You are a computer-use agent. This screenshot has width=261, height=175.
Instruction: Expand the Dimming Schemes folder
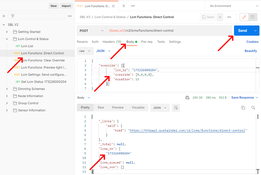[7, 89]
